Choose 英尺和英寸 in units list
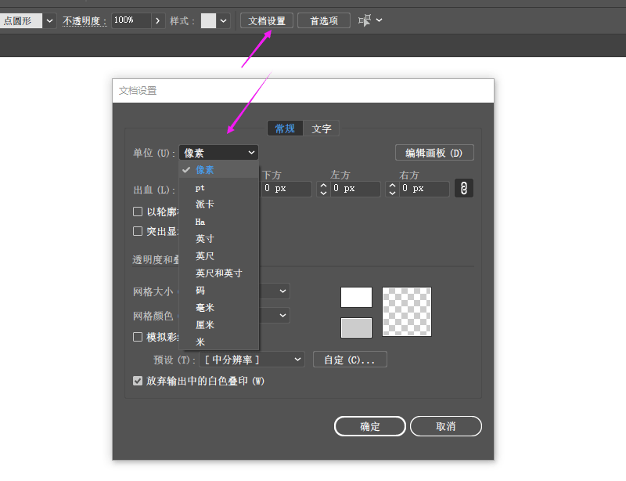The width and height of the screenshot is (626, 481). (x=219, y=273)
